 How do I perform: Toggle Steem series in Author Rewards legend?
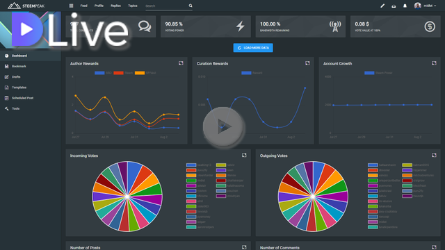(123, 73)
